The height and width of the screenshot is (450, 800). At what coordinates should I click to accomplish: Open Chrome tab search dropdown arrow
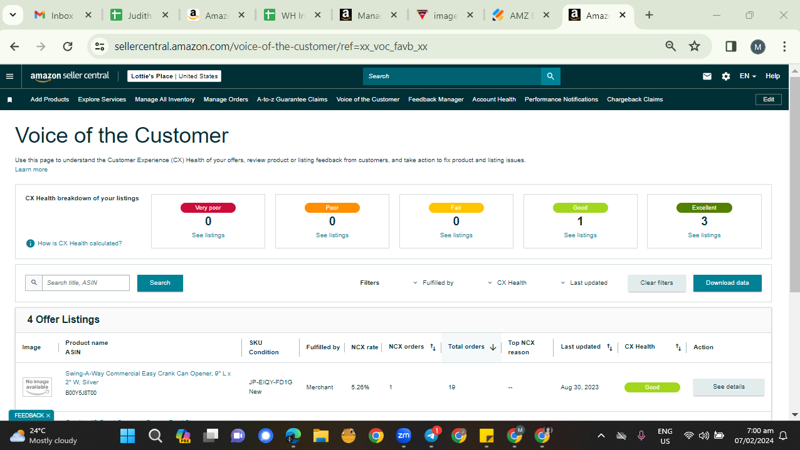(13, 15)
